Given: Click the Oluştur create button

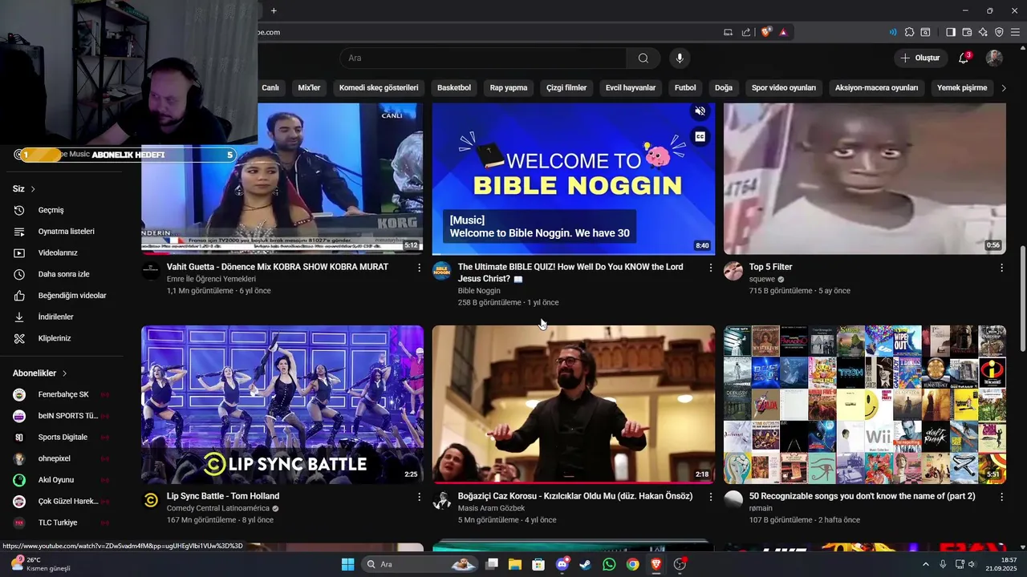Looking at the screenshot, I should click(920, 58).
